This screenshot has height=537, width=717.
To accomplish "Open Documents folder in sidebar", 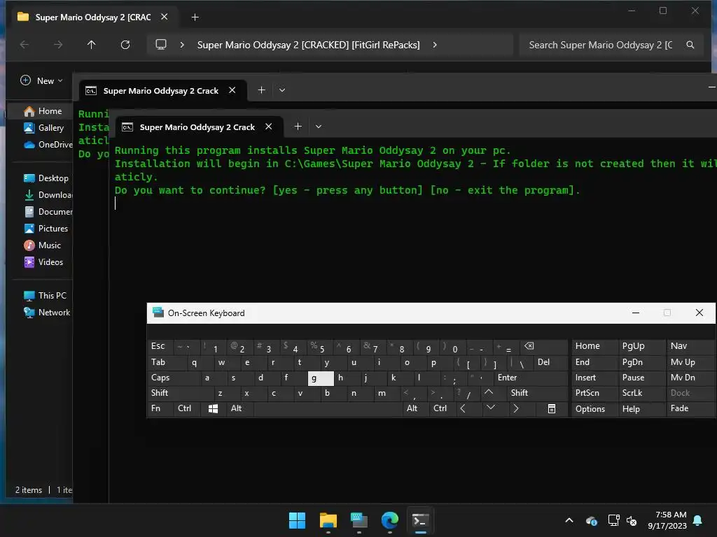I will (x=48, y=212).
